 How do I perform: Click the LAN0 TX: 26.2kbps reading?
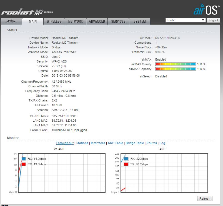click(139, 164)
